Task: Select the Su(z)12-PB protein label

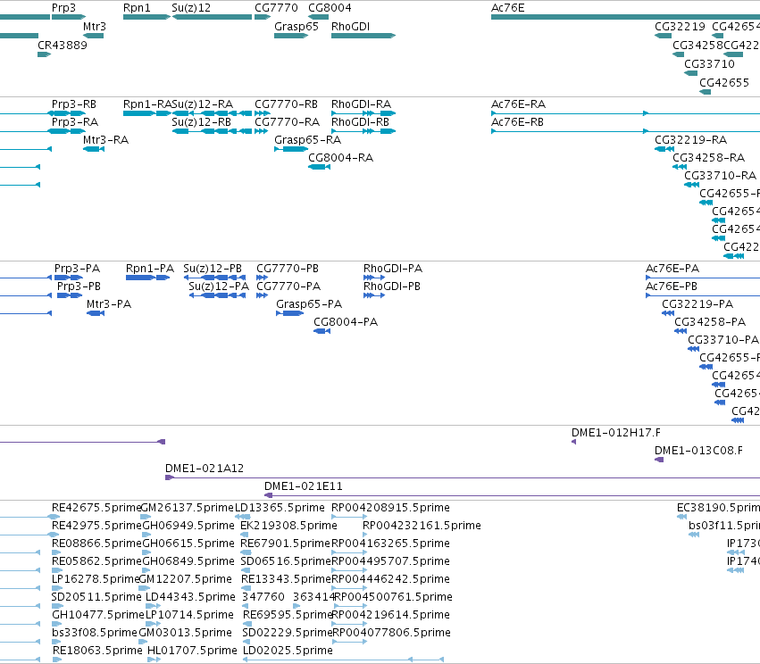Action: [213, 269]
